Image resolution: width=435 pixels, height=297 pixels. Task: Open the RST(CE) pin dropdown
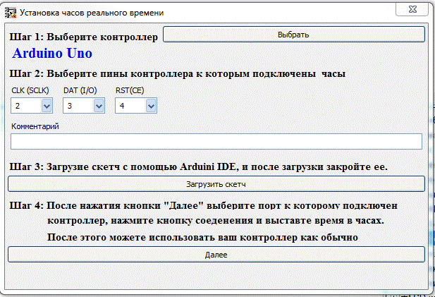coord(151,106)
